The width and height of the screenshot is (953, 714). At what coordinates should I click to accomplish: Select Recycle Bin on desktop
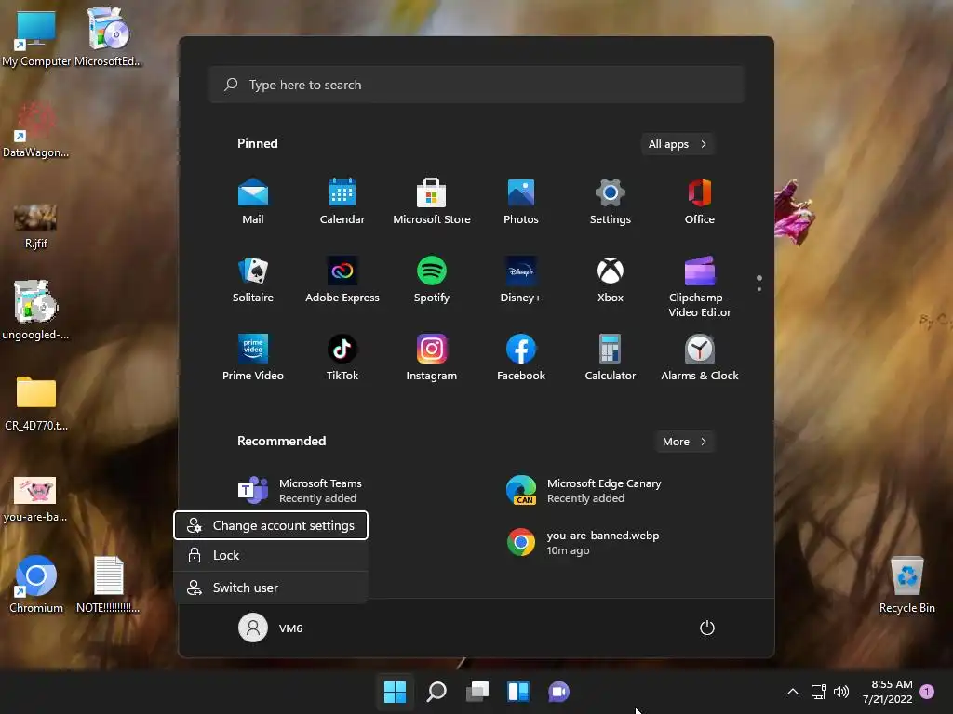point(906,584)
